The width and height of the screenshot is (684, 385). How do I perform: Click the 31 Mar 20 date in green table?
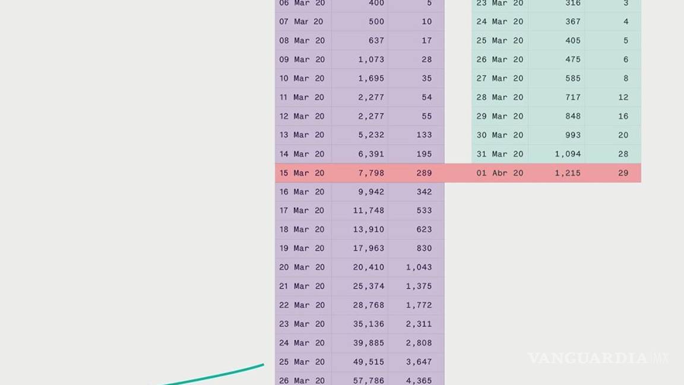pyautogui.click(x=499, y=154)
